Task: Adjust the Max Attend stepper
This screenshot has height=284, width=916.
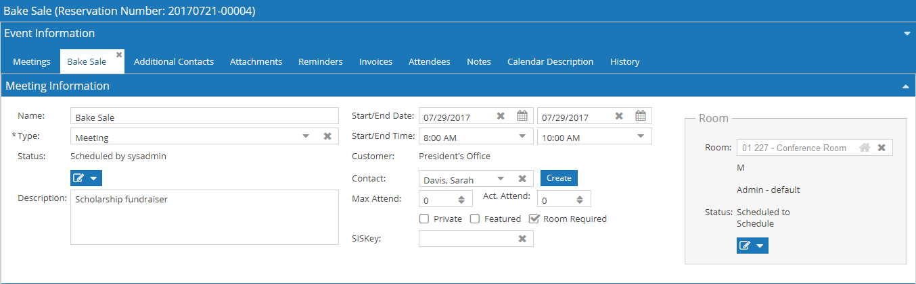Action: (x=461, y=200)
